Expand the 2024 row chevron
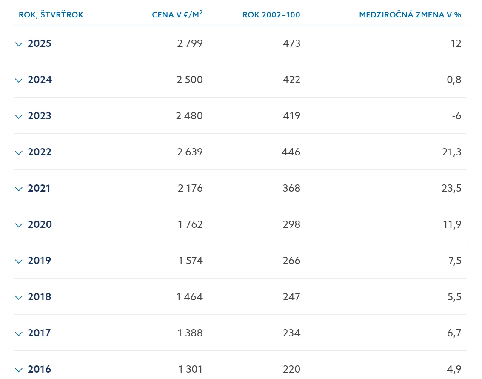482x379 pixels. 18,80
